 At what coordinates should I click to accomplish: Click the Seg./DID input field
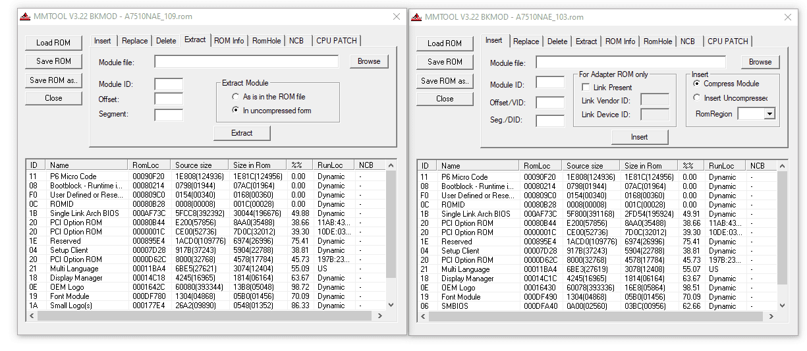pos(550,121)
